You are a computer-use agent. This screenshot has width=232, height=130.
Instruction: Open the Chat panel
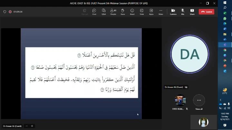(94, 12)
